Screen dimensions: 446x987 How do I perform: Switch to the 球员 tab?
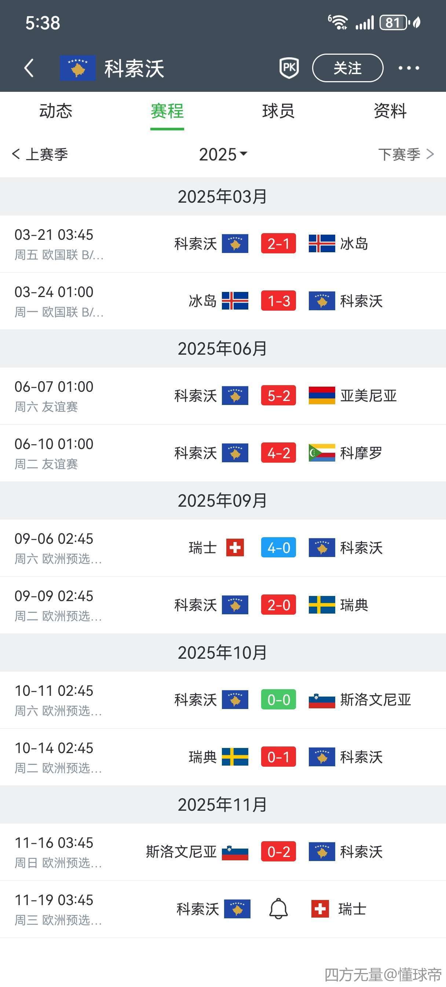(278, 112)
